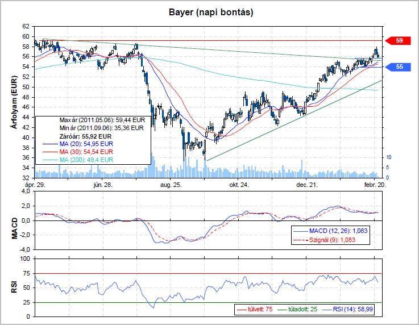Click the "RSI (14): 58,99" legend entry

click(348, 309)
